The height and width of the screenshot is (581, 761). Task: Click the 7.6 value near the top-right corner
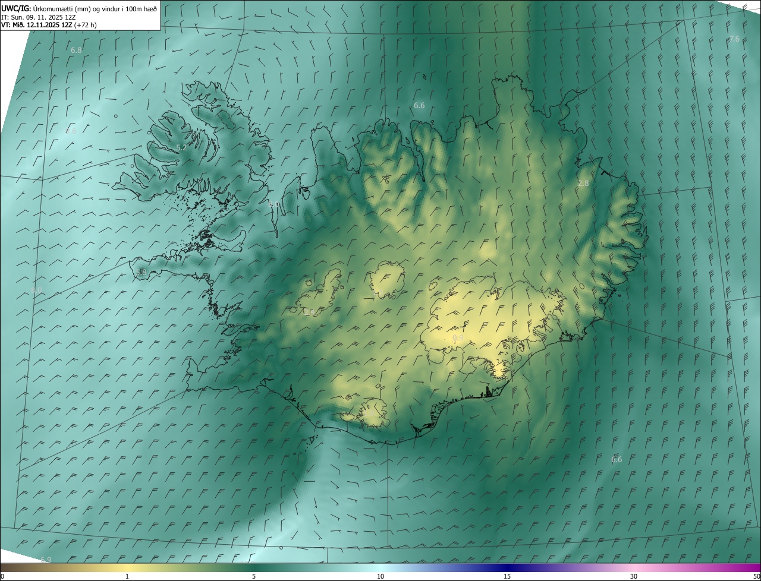pyautogui.click(x=734, y=39)
